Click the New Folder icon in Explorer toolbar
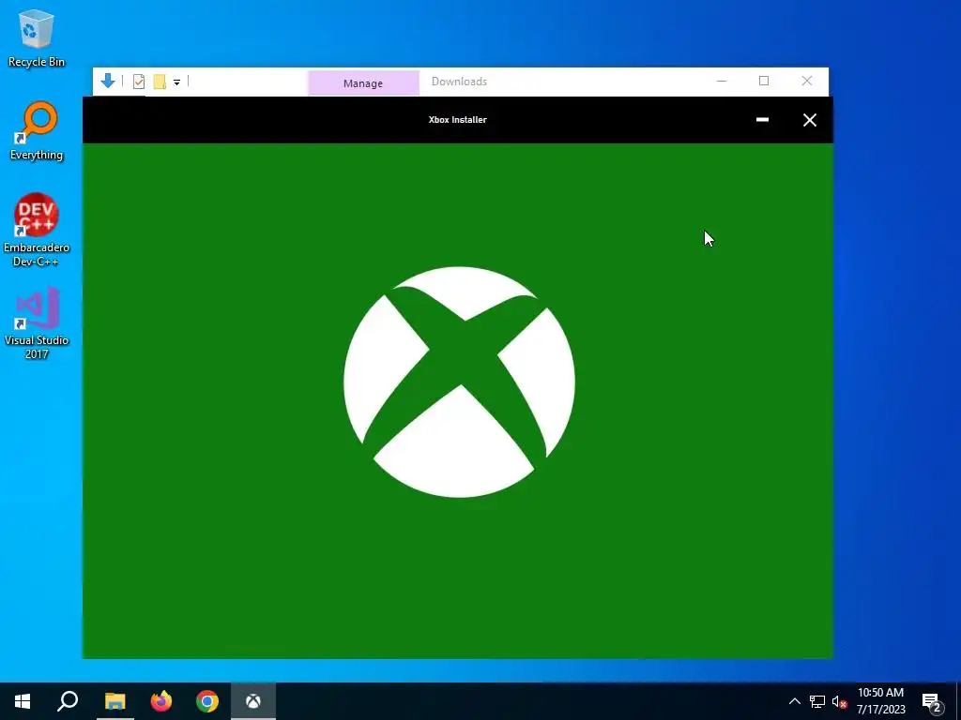This screenshot has width=961, height=720. 160,82
